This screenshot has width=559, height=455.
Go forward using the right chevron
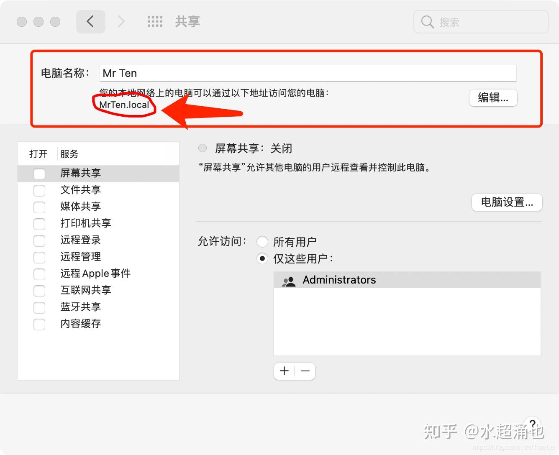pos(121,21)
